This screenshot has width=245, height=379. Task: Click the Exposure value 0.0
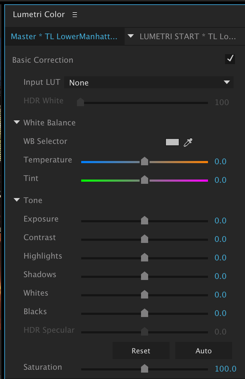point(220,220)
